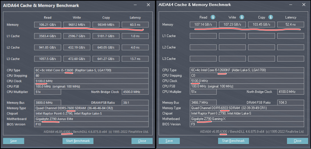Select L2 cache read 941.85 GB/s
The width and height of the screenshot is (311, 149).
click(48, 47)
